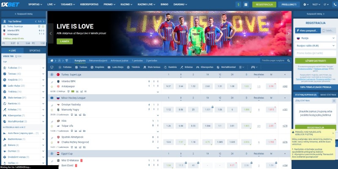Filter by Kriketas in the sports bar
The image size is (338, 169).
pyautogui.click(x=186, y=67)
